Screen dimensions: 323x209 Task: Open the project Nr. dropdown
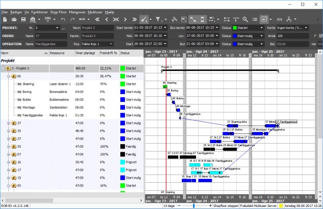point(57,28)
